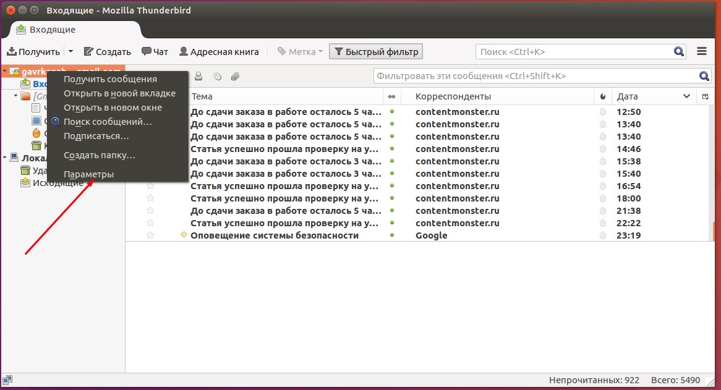This screenshot has width=721, height=390.
Task: Mark the 22:22 message as junk
Action: (x=603, y=223)
